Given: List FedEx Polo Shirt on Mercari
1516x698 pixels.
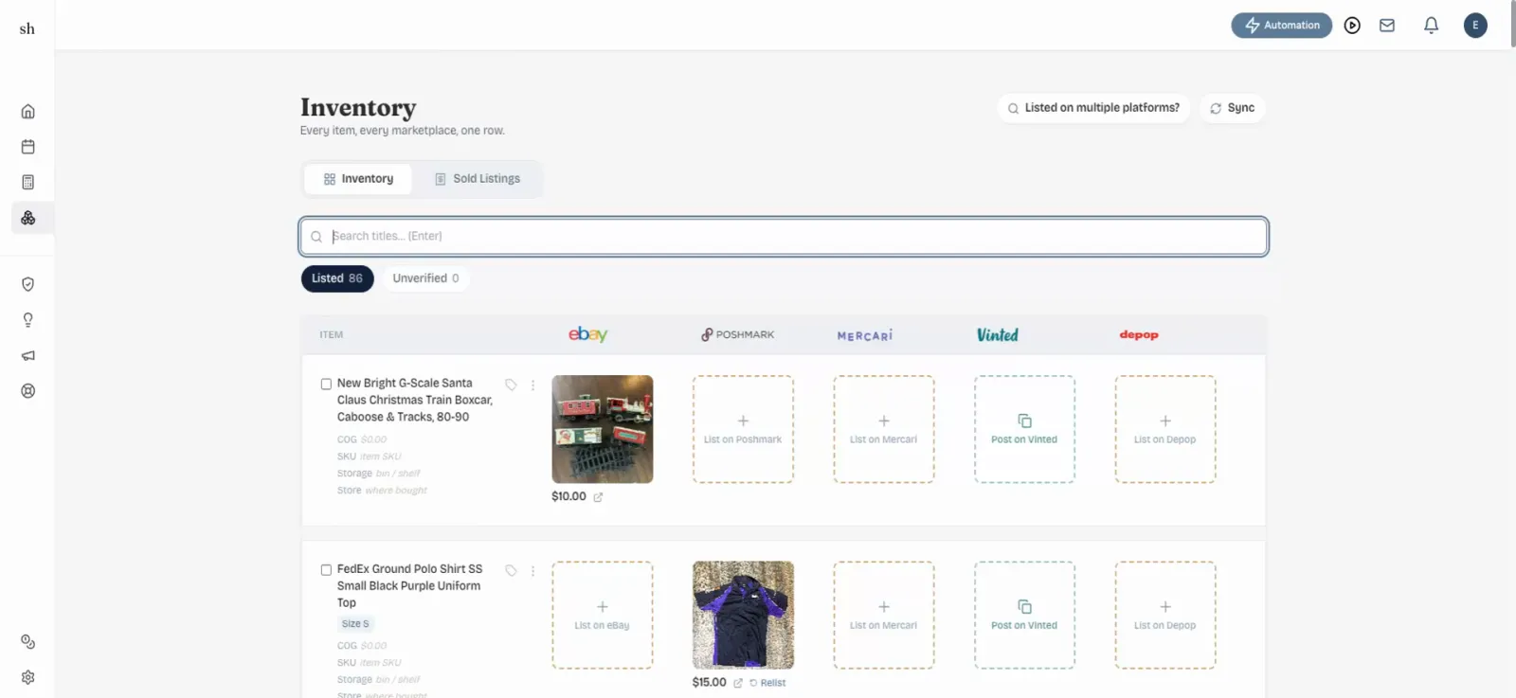Looking at the screenshot, I should tap(884, 615).
